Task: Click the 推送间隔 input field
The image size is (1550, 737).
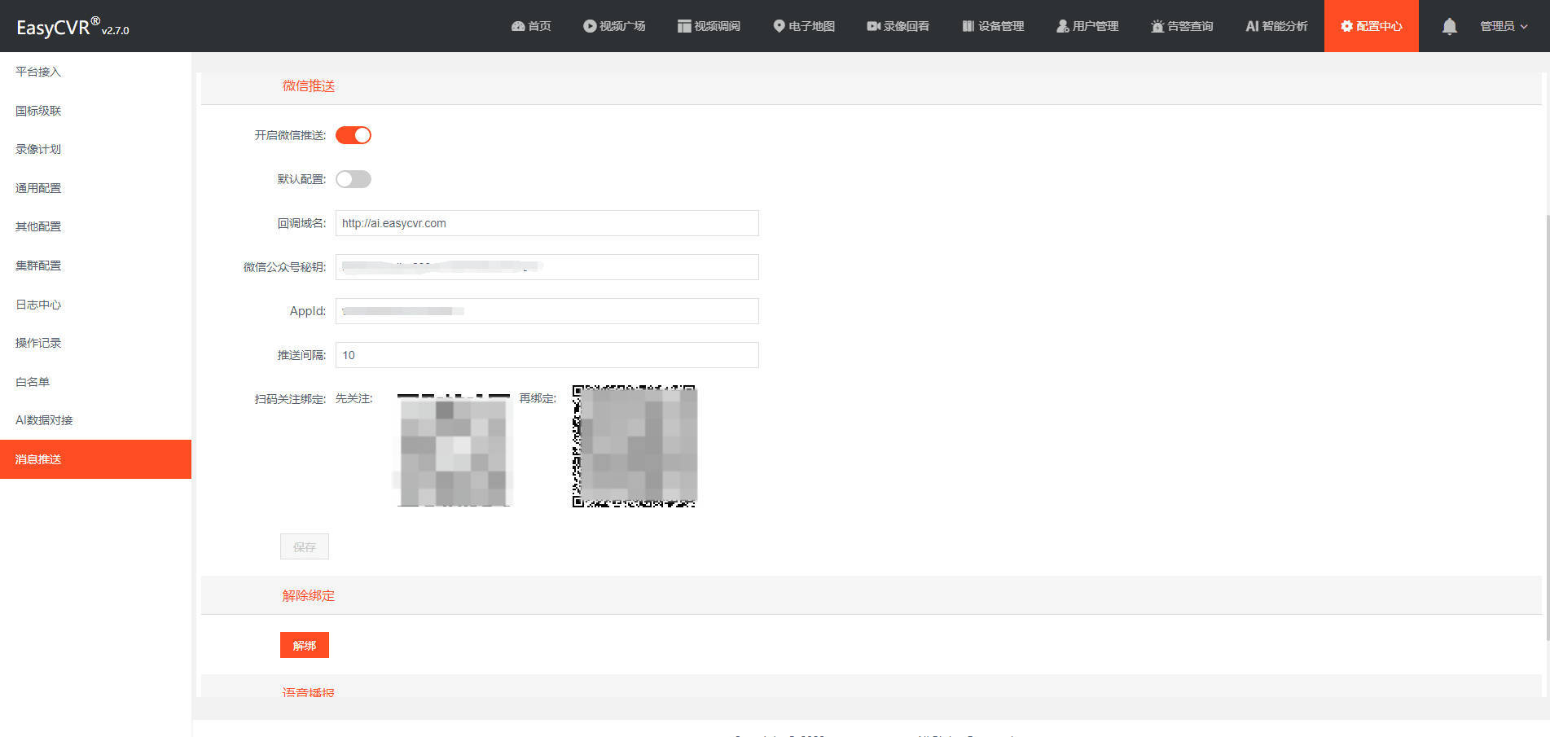Action: coord(547,355)
